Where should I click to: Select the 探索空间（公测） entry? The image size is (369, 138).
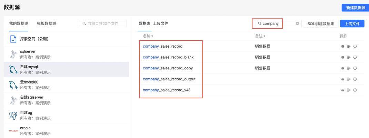66,39
